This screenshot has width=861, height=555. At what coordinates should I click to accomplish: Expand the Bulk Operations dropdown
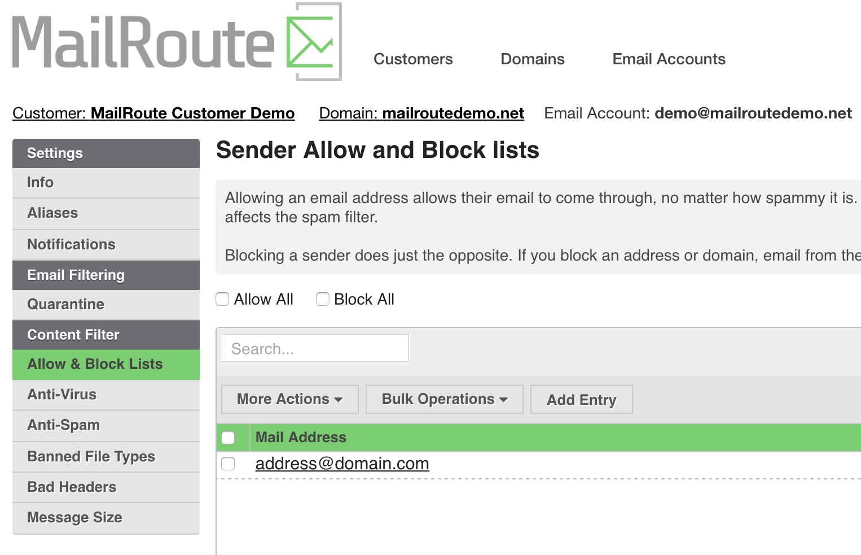(445, 399)
